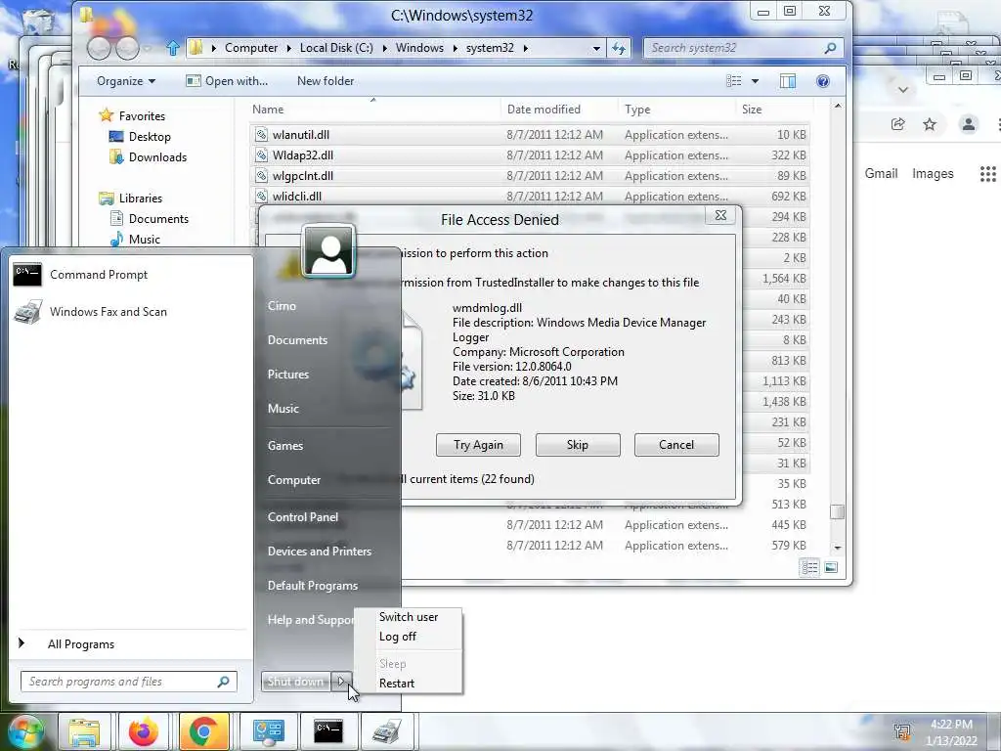
Task: Bookmark this page with the star icon
Action: (930, 124)
